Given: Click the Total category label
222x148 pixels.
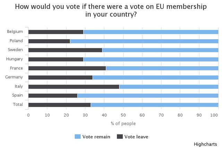Looking at the screenshot, I should [x=17, y=104].
